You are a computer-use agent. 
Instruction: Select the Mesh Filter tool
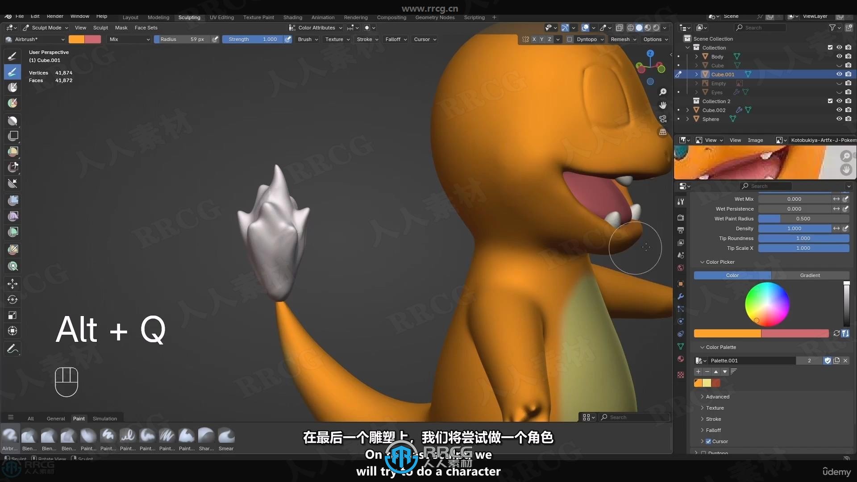point(12,200)
